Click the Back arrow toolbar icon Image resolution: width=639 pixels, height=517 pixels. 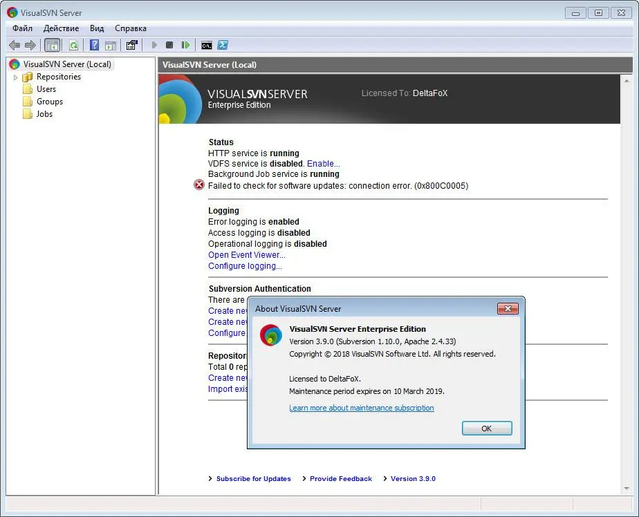pyautogui.click(x=15, y=45)
